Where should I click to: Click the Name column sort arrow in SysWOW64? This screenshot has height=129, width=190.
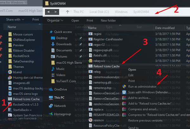(120, 25)
